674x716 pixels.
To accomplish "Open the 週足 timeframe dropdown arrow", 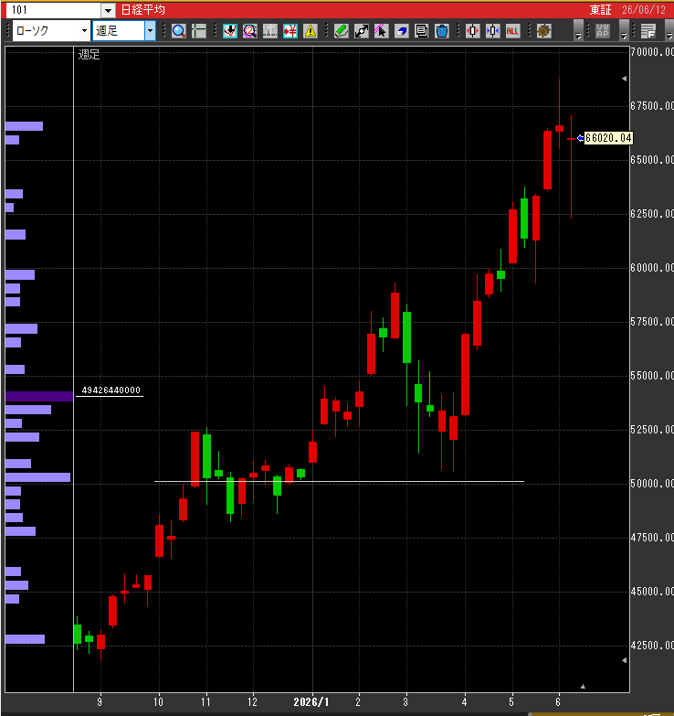I will coord(150,30).
